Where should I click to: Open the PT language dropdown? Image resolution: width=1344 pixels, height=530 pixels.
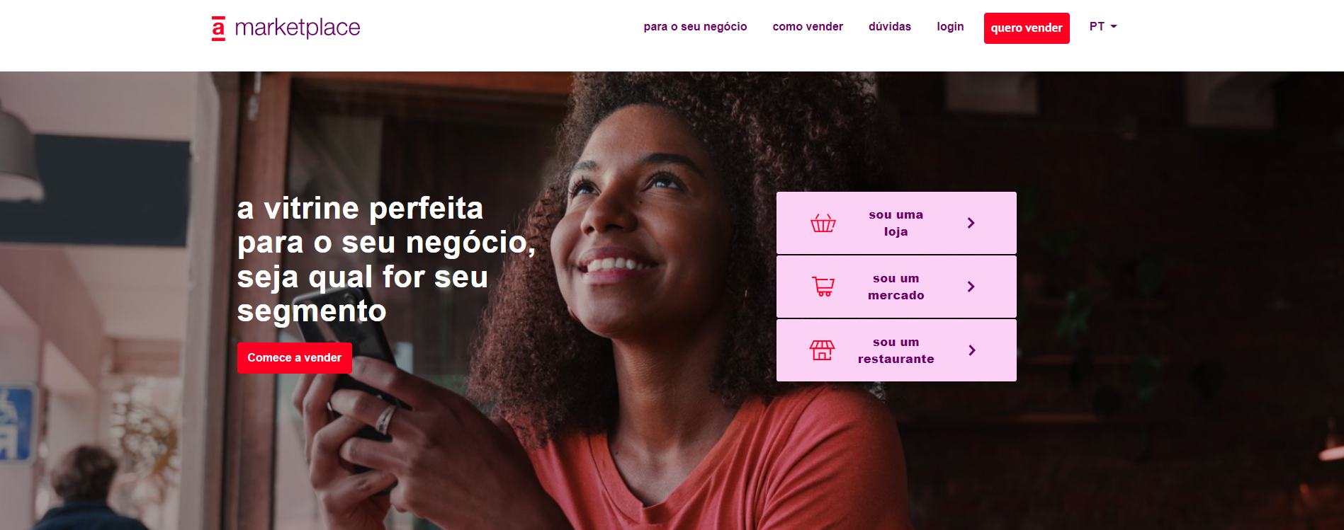point(1103,27)
